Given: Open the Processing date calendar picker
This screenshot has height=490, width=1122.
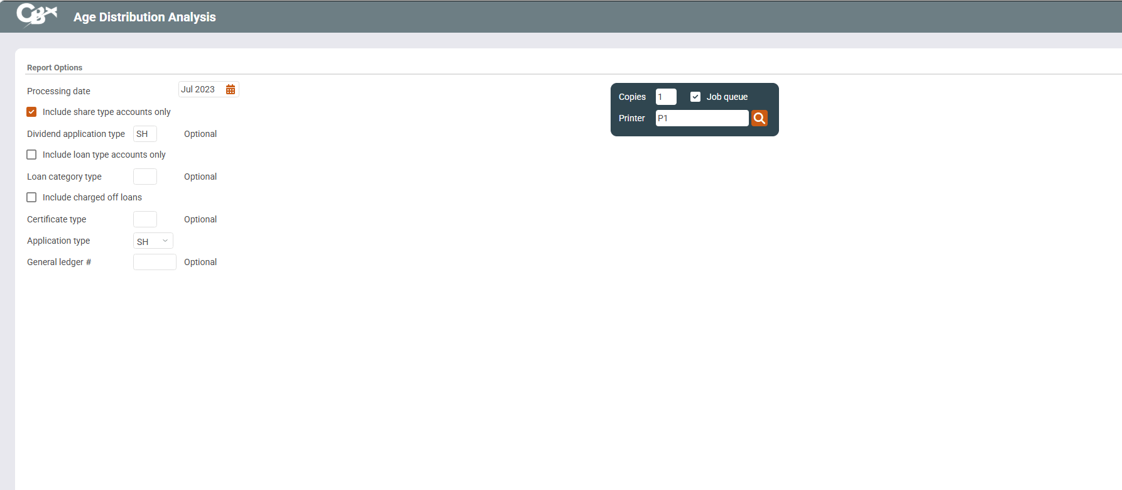Looking at the screenshot, I should 231,90.
